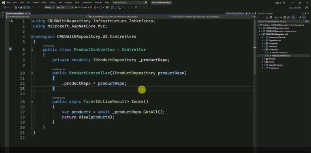This screenshot has width=311, height=153.
Task: Expand CRUDWithRepository.Core project node
Action: (x=260, y=28)
